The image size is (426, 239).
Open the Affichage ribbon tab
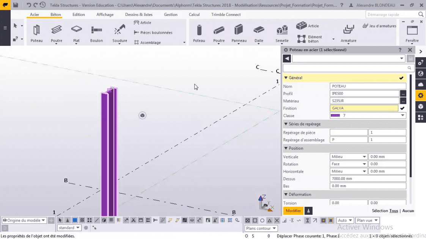pos(105,15)
